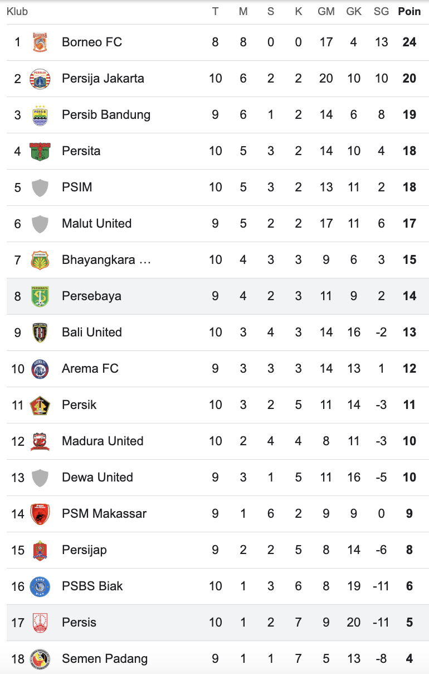Click the PSBS Biak blue logo

click(x=40, y=586)
